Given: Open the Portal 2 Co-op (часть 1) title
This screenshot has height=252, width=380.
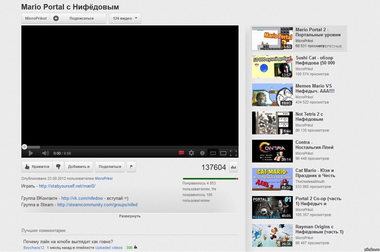Looking at the screenshot, I should click(318, 201).
